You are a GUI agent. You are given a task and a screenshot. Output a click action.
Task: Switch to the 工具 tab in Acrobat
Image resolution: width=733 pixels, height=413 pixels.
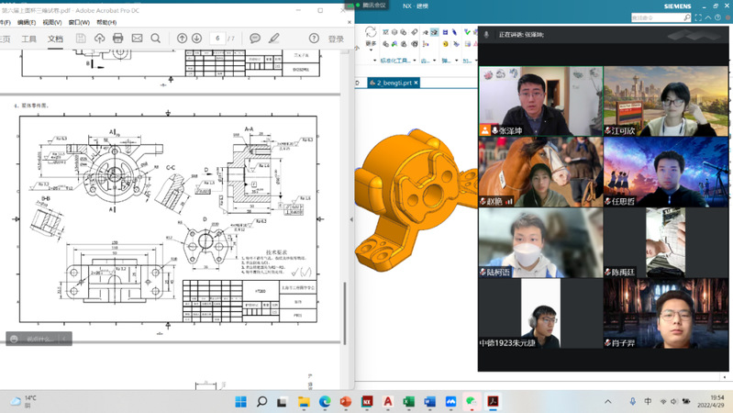point(29,39)
